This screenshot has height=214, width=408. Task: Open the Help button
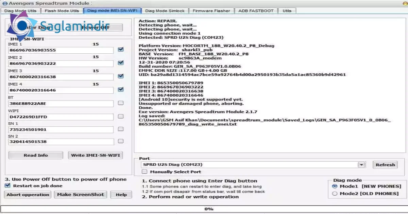[x=121, y=195]
